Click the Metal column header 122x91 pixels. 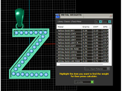point(69,27)
